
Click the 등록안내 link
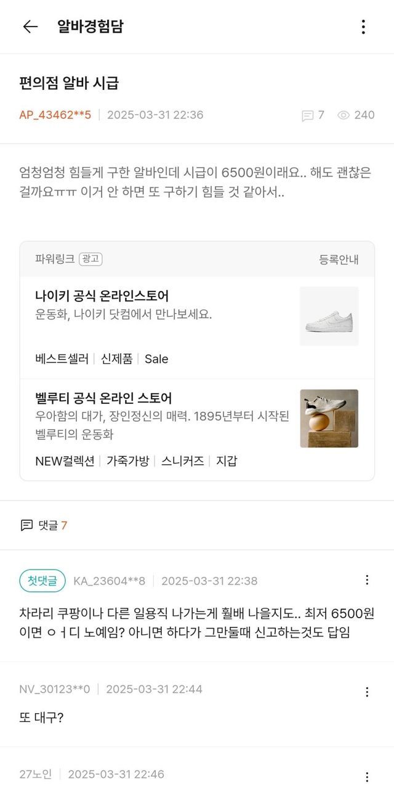click(x=339, y=260)
